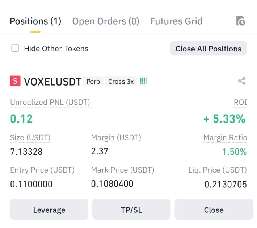Image resolution: width=257 pixels, height=228 pixels.
Task: Tick the Hide Other Tokens checkbox
Action: click(15, 48)
